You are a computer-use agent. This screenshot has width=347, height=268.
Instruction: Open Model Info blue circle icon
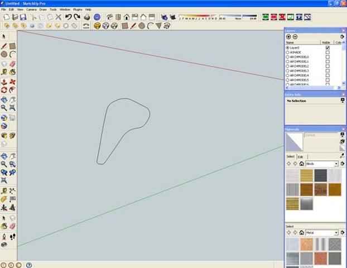97,17
